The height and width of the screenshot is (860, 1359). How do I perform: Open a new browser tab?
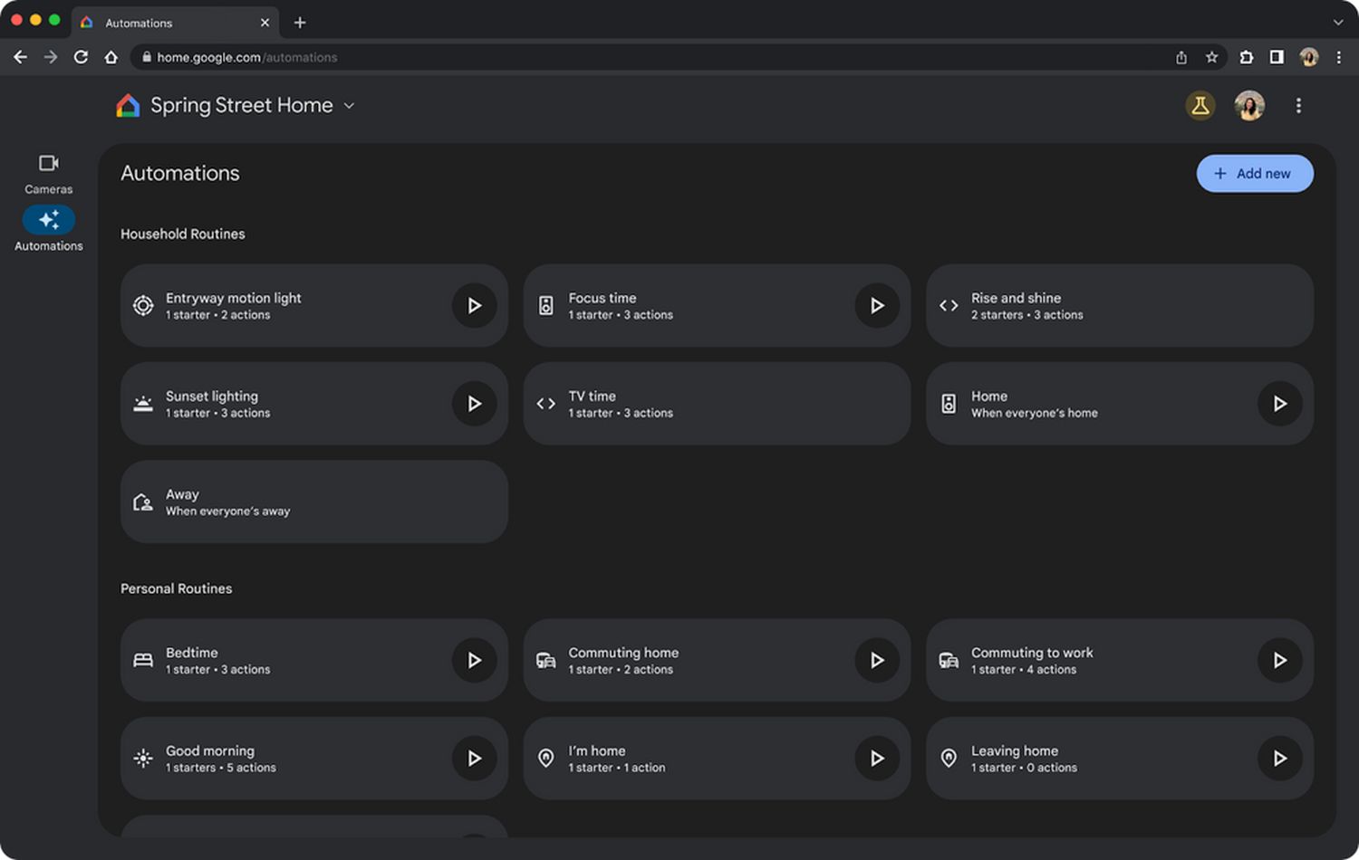click(x=300, y=23)
